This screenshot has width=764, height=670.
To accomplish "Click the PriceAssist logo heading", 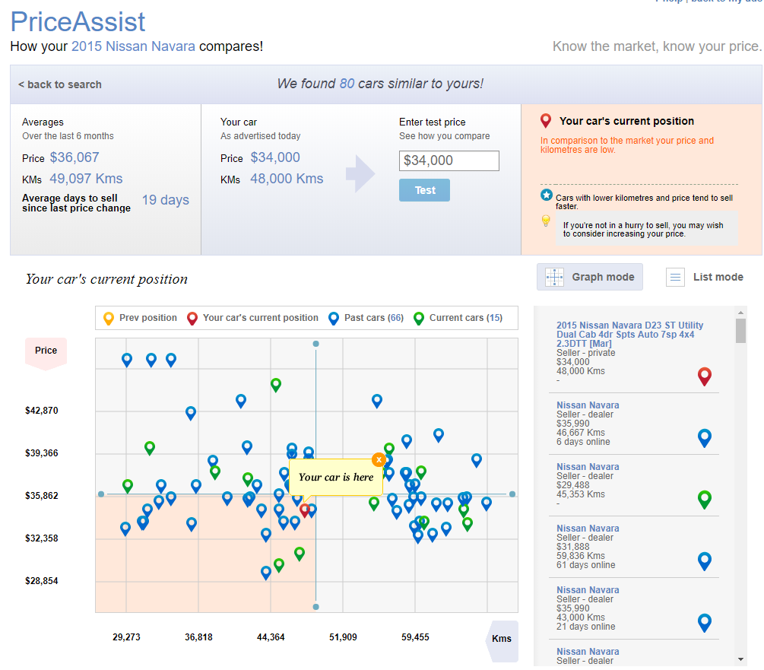I will tap(78, 21).
